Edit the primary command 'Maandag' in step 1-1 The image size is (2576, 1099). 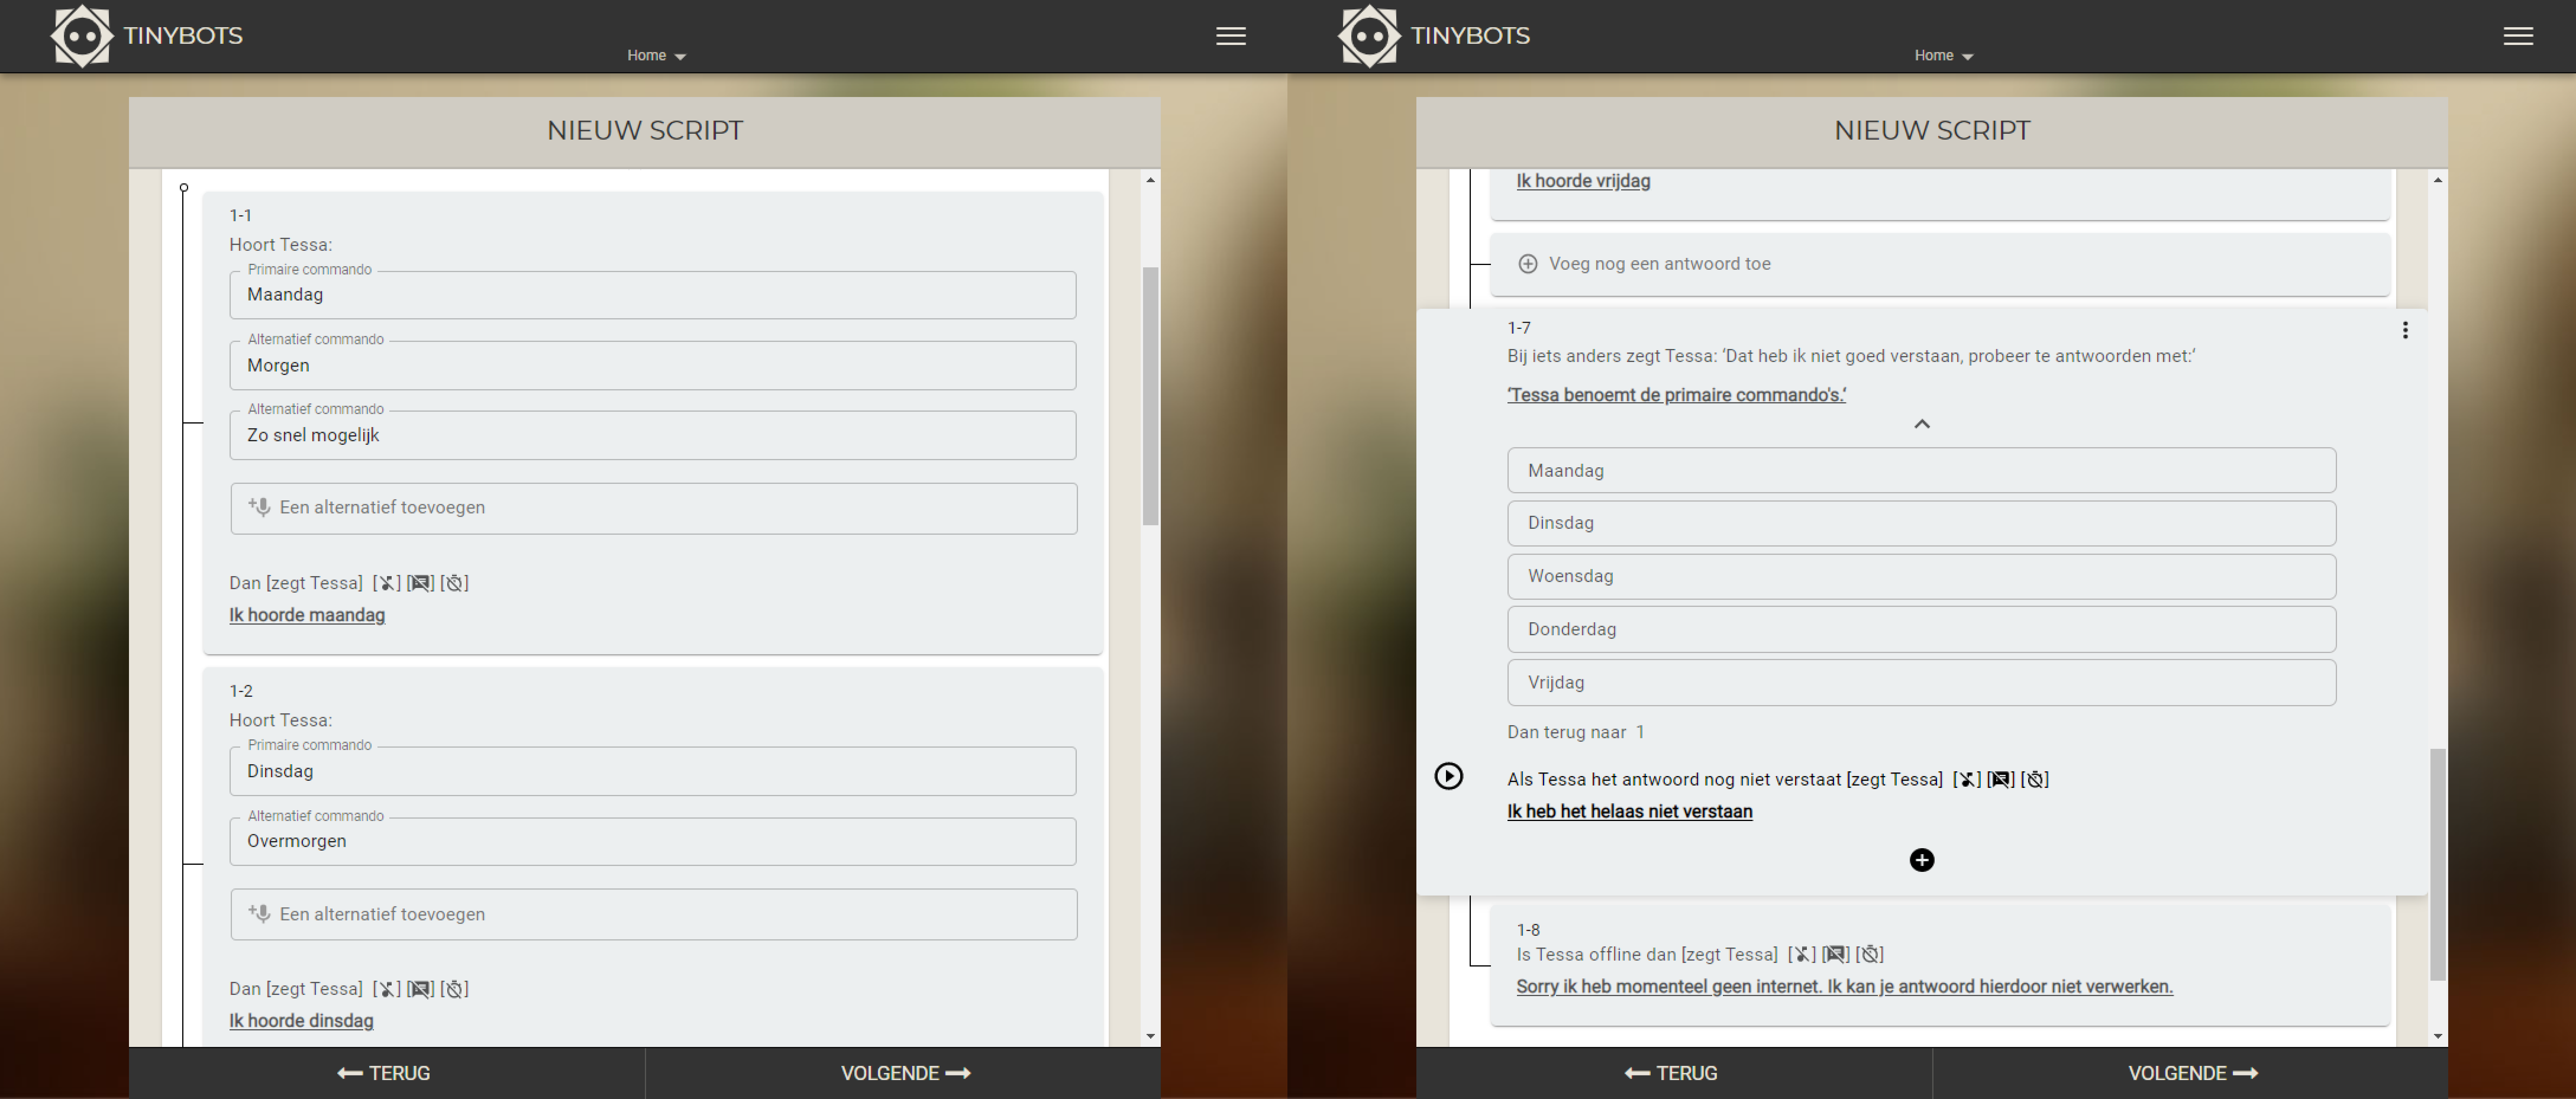(653, 295)
